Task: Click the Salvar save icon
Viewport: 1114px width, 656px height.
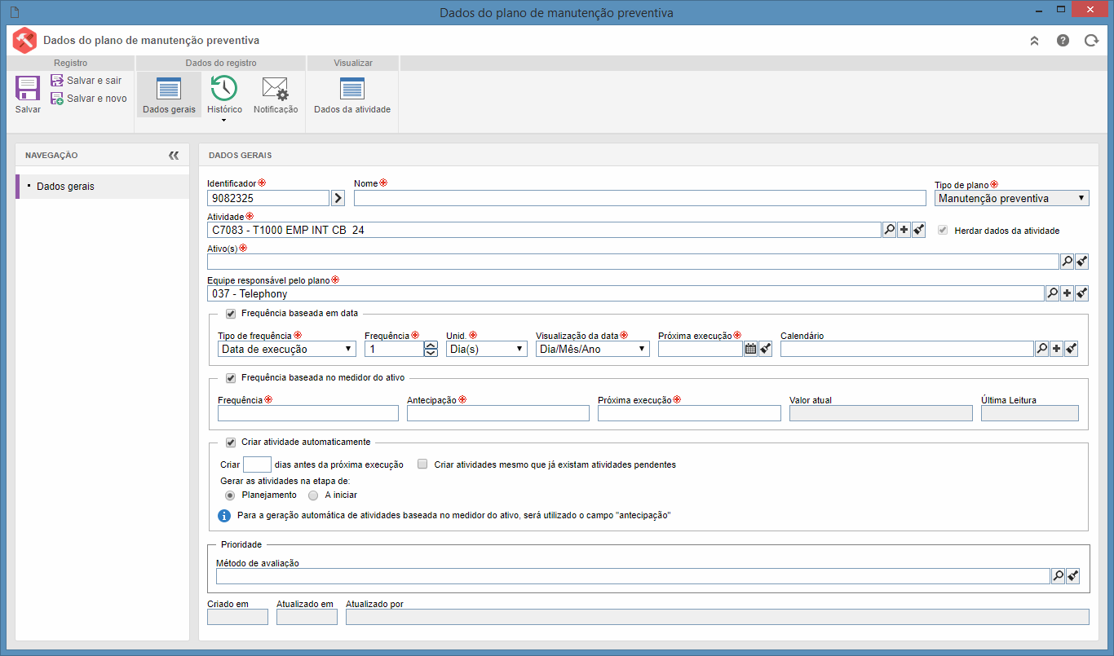Action: [28, 87]
